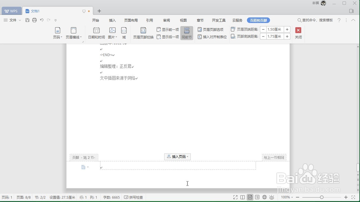Viewport: 360px width, 202px height.
Task: Switch to web layout view icon
Action: click(265, 197)
